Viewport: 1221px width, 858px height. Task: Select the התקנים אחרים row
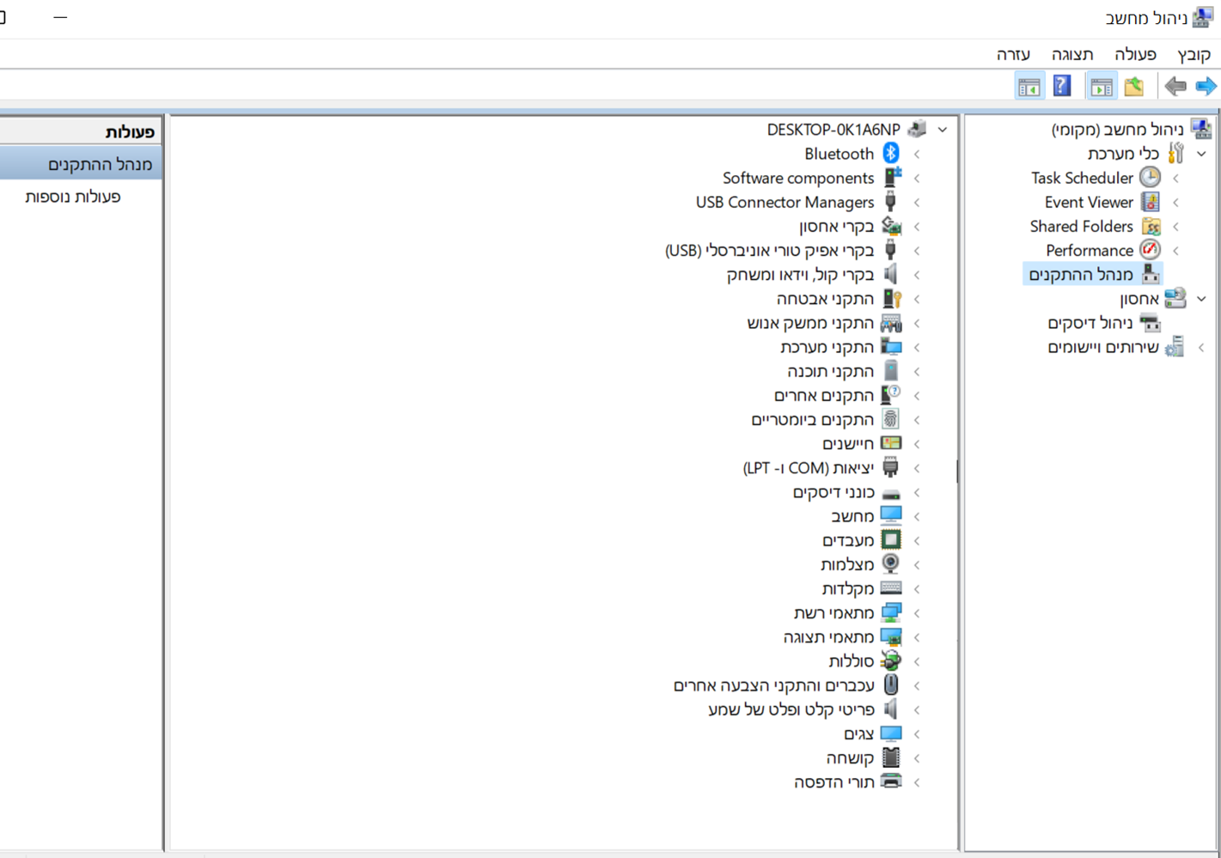[823, 395]
